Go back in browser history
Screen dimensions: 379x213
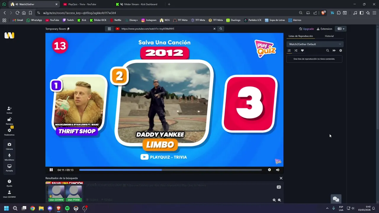(5, 13)
